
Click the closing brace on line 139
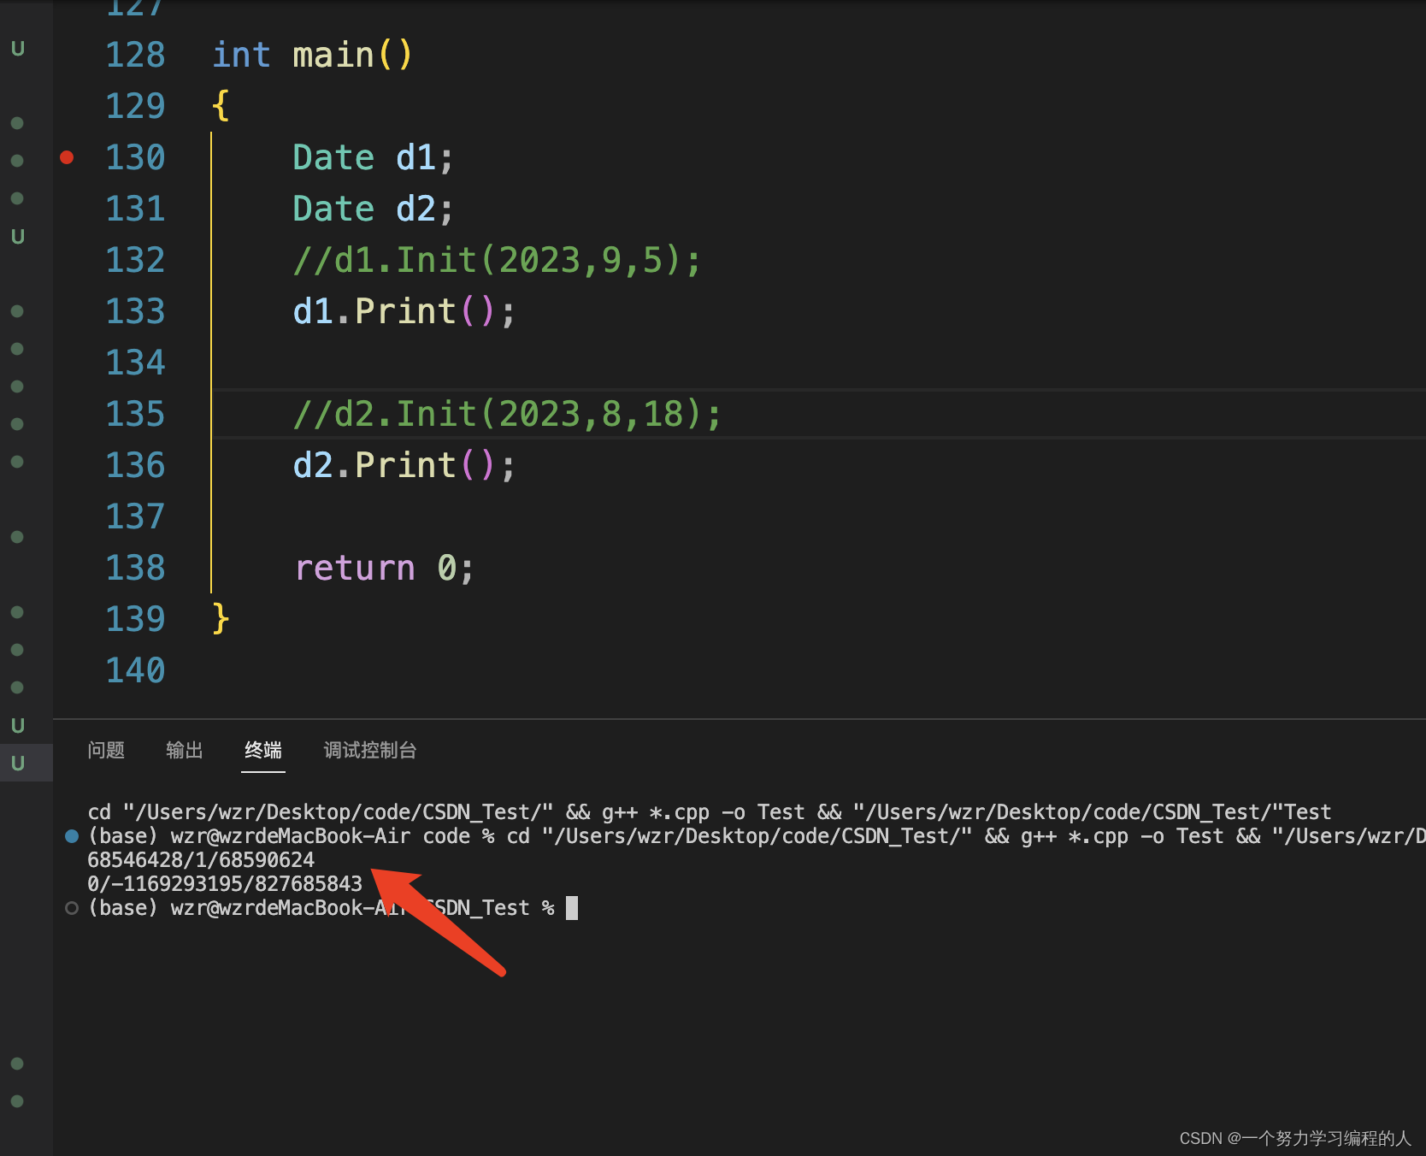(x=221, y=618)
